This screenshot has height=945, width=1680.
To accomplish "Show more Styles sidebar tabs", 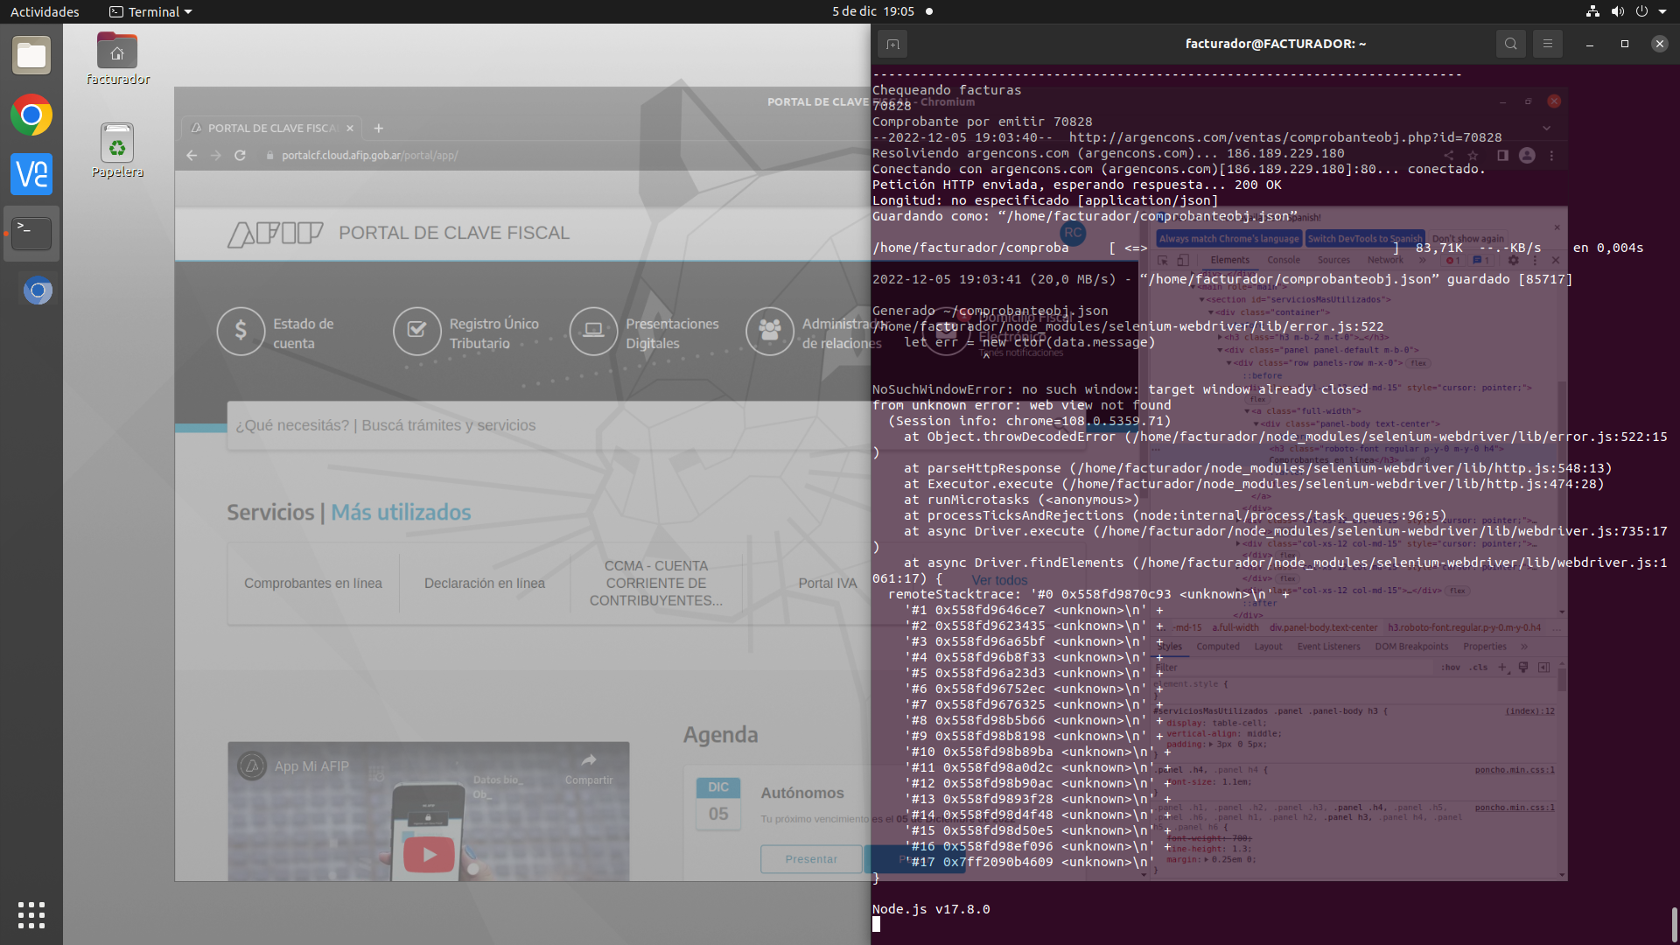I will pos(1524,647).
